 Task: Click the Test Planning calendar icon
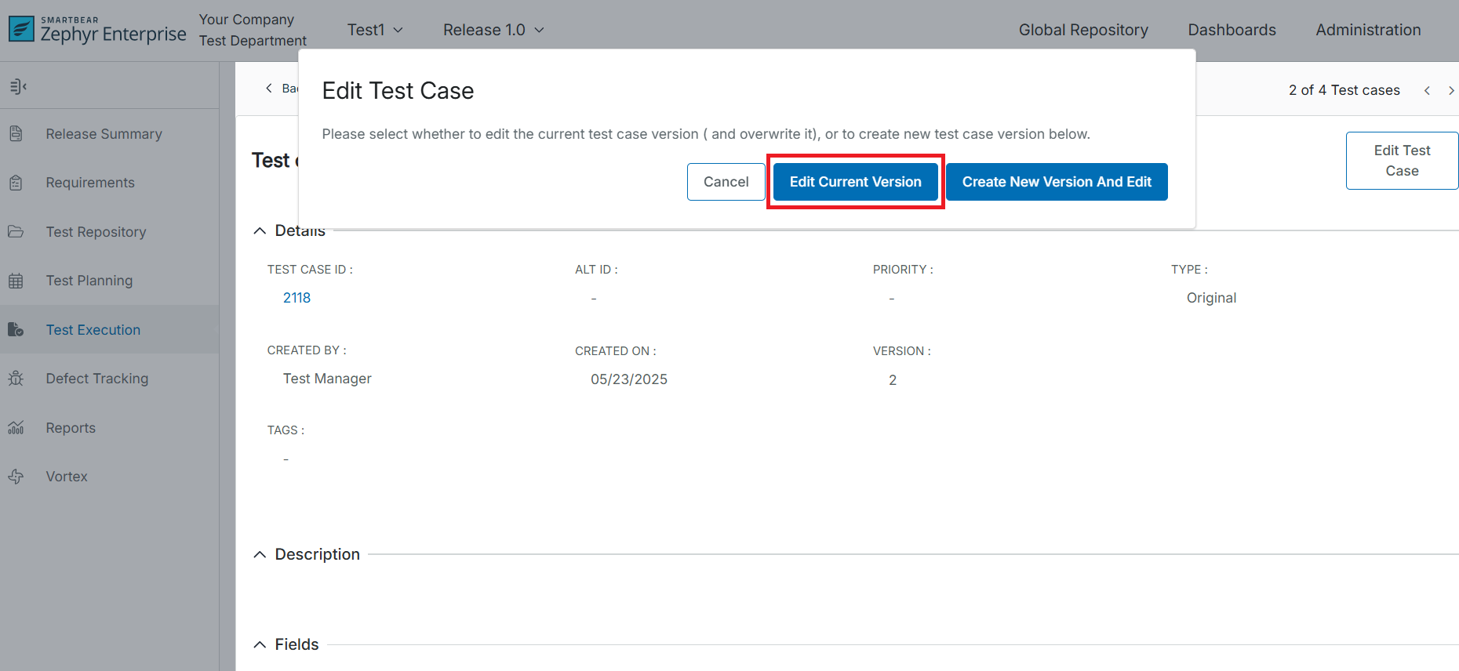(16, 281)
